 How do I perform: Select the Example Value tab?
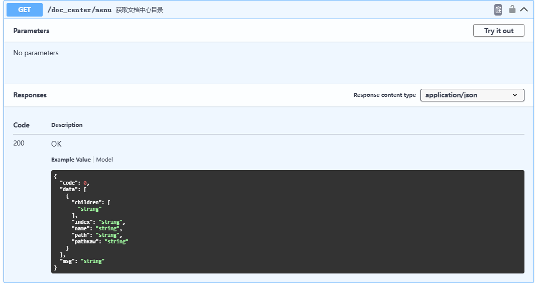(71, 160)
